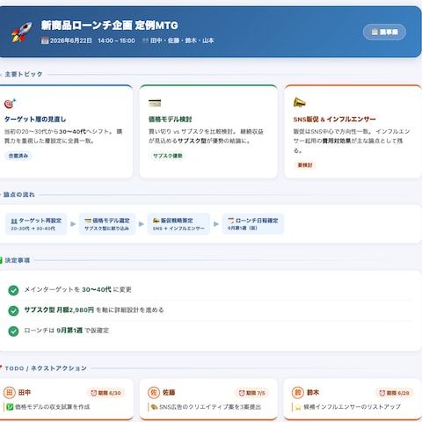The image size is (422, 422).
Task: Click the target bullseye icon on the first card
Action: pyautogui.click(x=10, y=104)
